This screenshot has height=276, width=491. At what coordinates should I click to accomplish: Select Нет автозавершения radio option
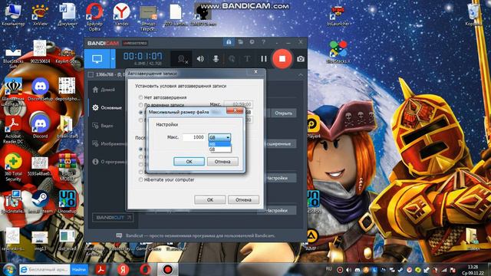[x=163, y=97]
